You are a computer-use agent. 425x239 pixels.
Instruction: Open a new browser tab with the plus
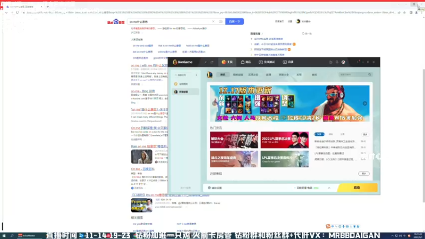pos(48,6)
